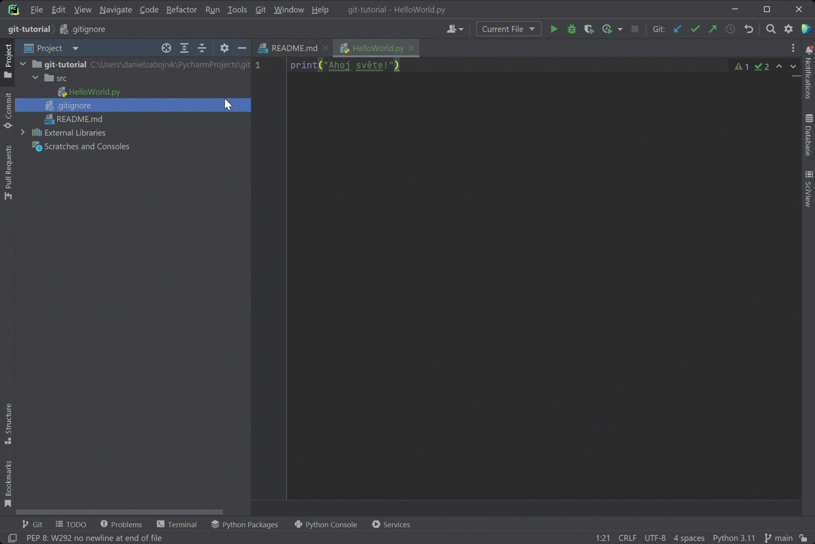Collapse the src folder in Project tree
Viewport: 815px width, 544px height.
point(36,78)
